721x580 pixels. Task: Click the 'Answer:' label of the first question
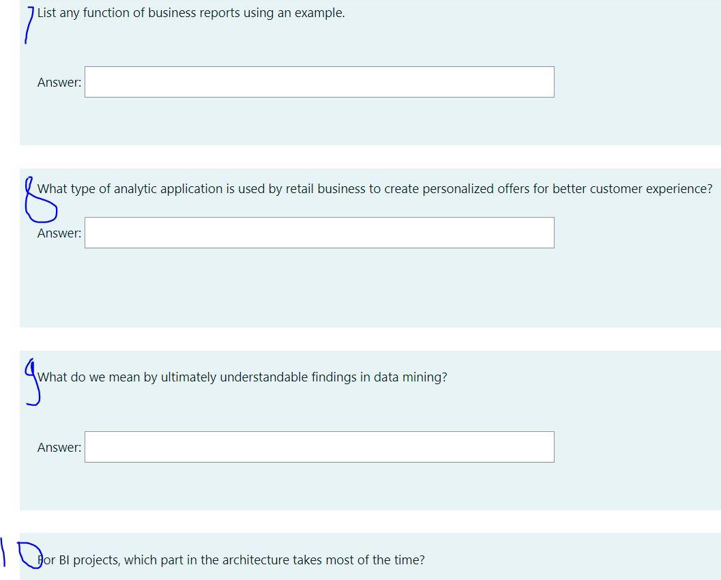59,82
